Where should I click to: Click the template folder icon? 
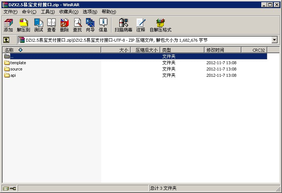(7, 63)
